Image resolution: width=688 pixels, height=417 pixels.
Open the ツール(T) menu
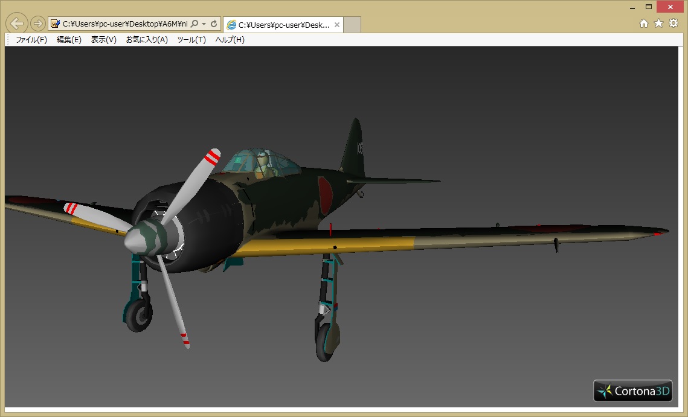(191, 40)
